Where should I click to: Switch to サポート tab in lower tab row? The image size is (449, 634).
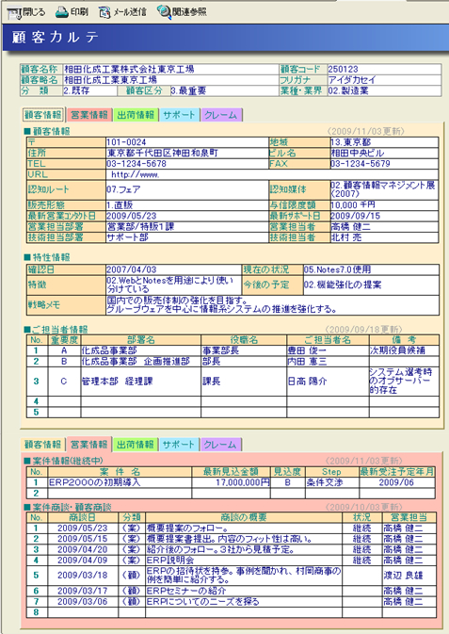[179, 445]
